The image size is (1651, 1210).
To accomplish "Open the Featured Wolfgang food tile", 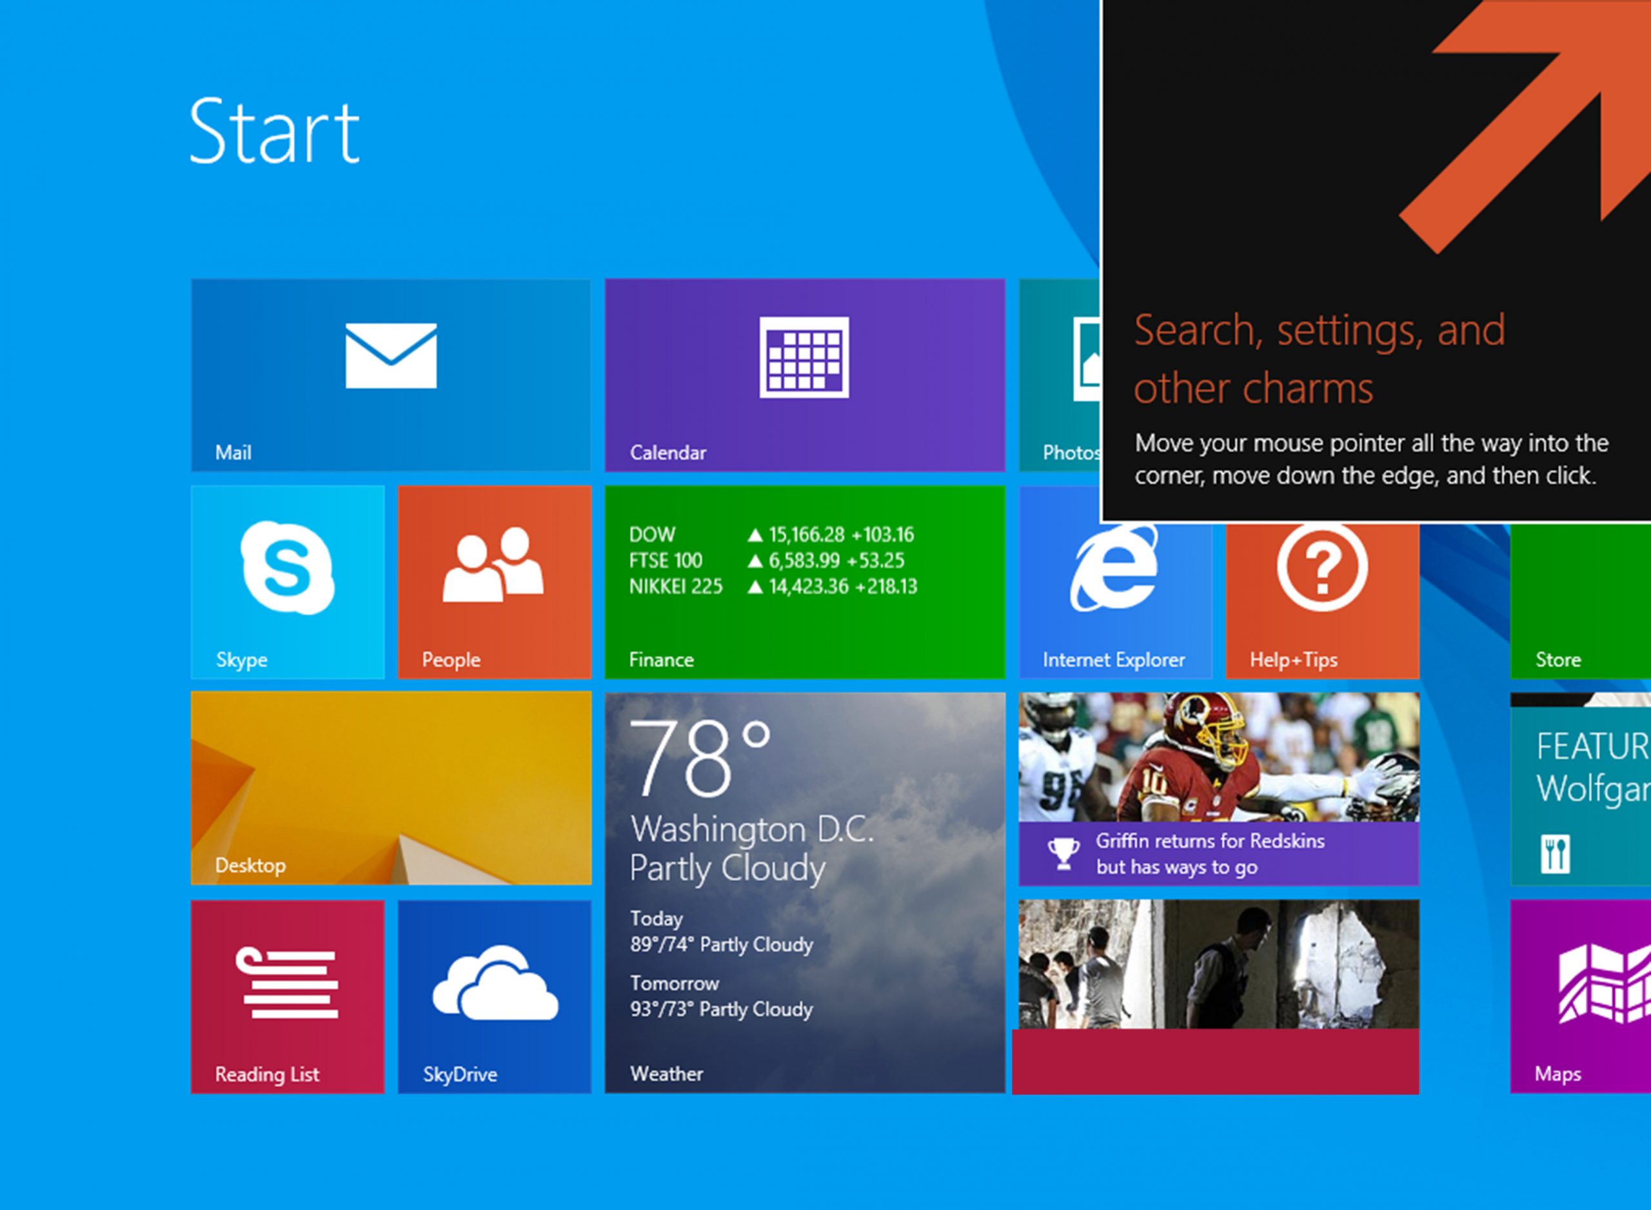I will pos(1580,788).
